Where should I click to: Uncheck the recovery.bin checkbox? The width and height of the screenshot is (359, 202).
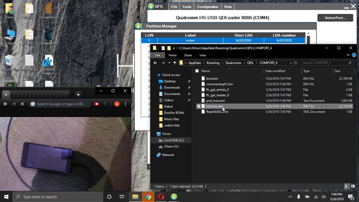pyautogui.click(x=199, y=106)
